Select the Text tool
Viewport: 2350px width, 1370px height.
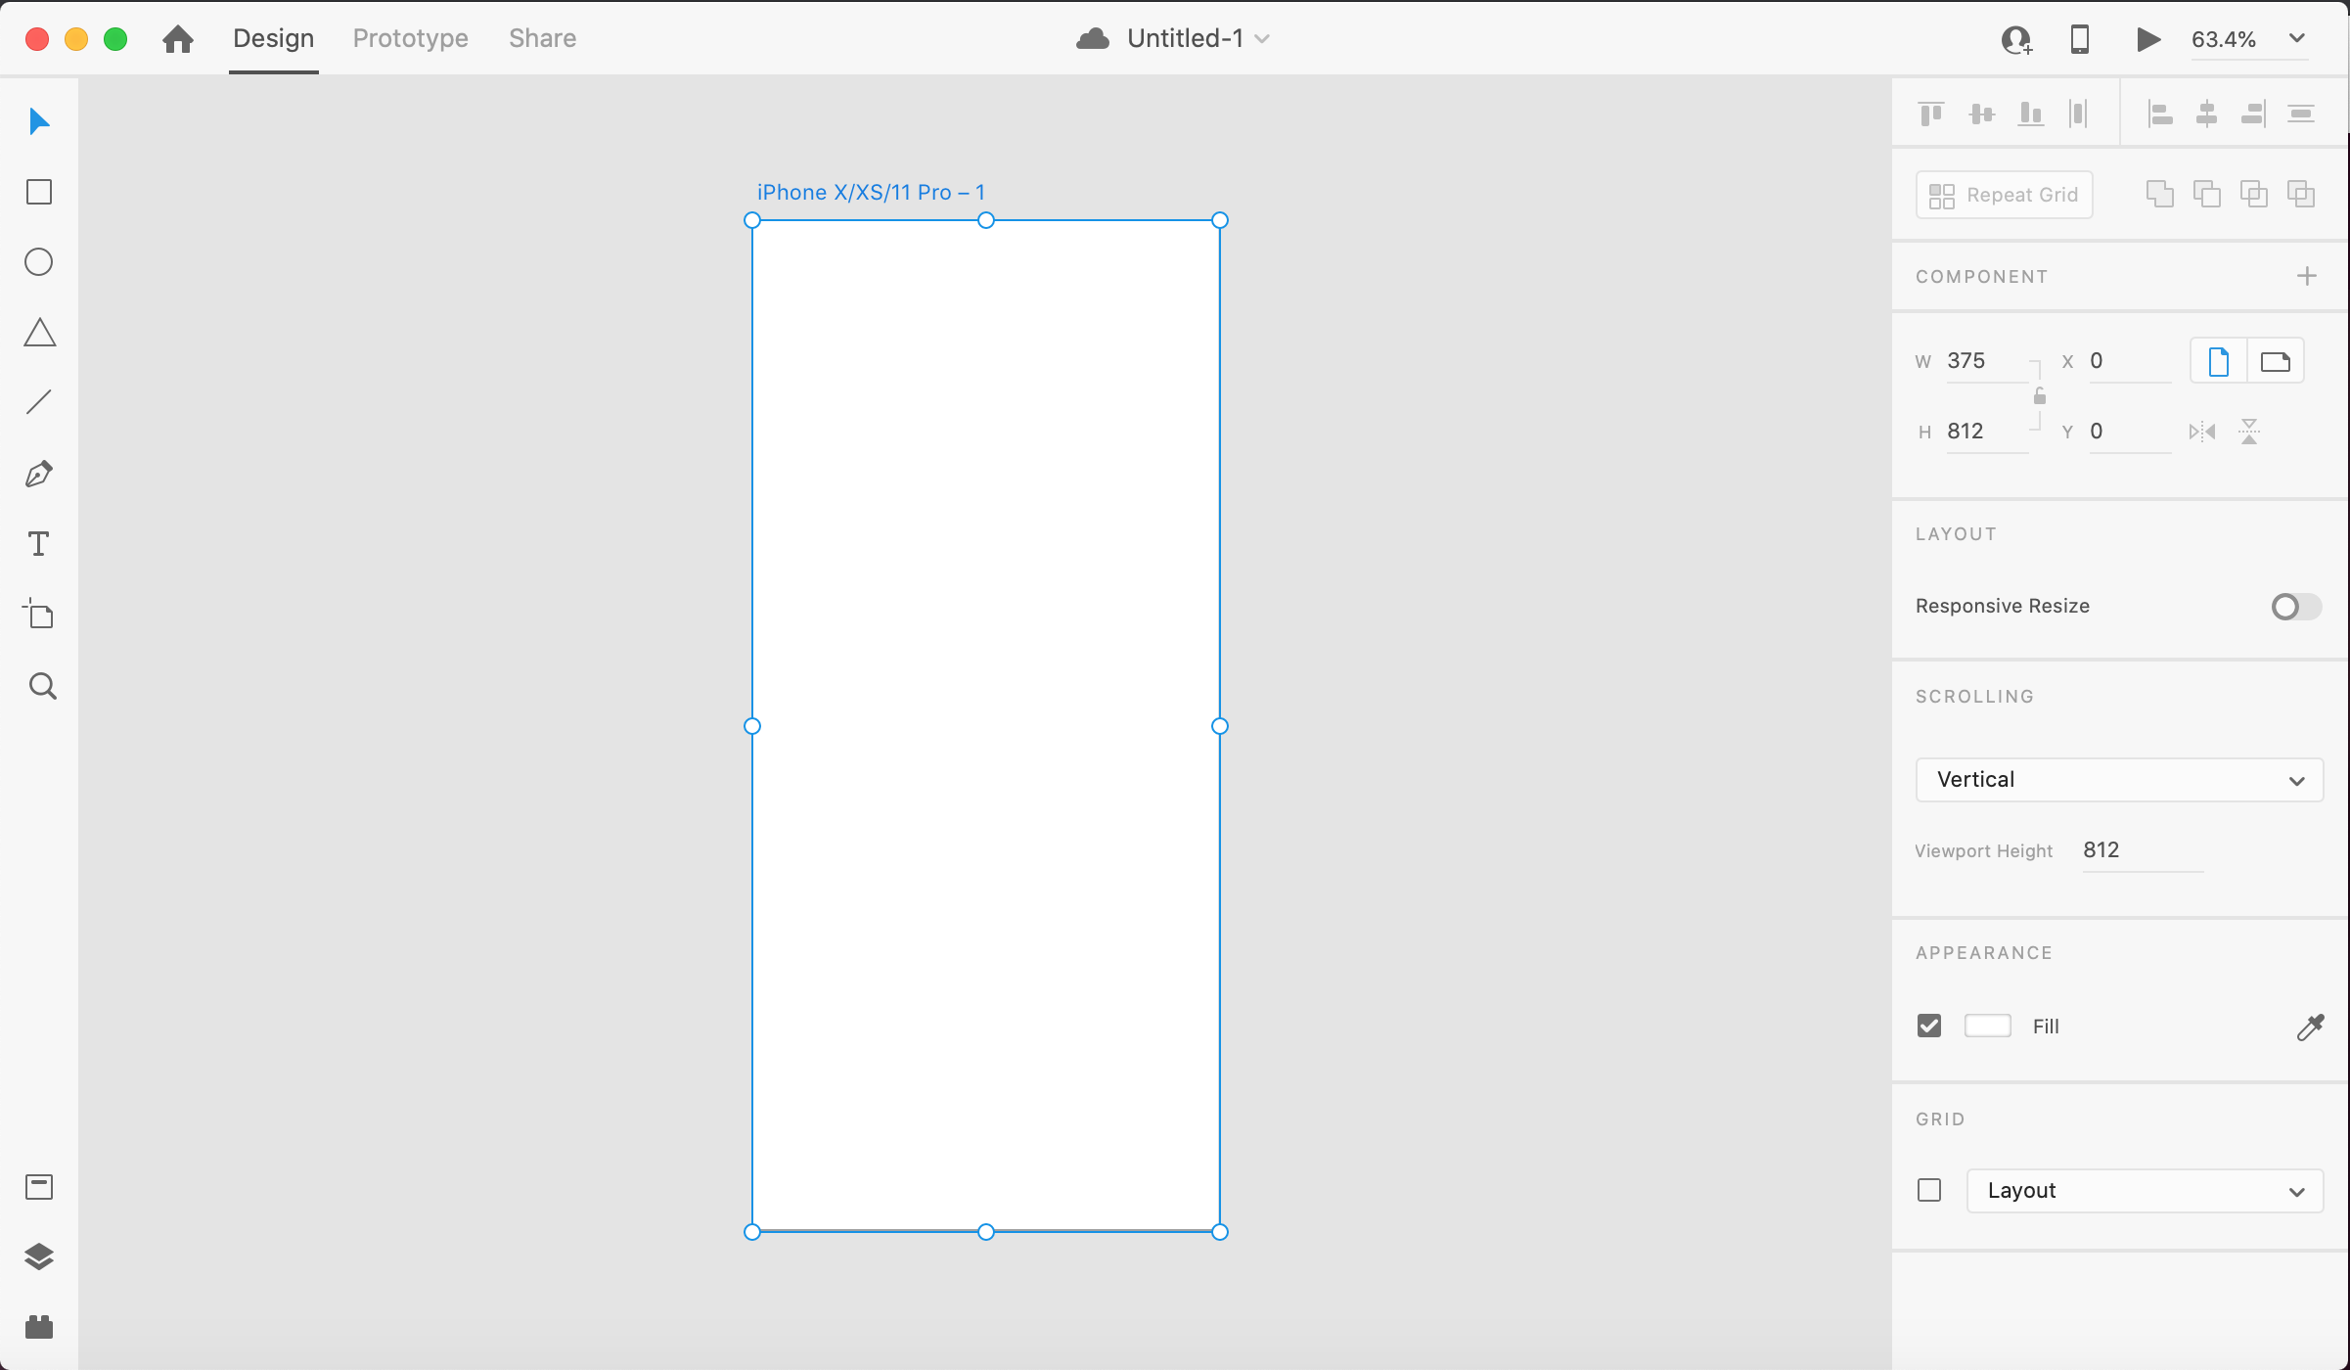tap(39, 544)
